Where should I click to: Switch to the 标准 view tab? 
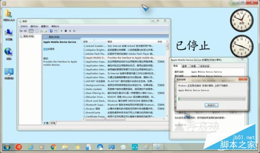pos(53,123)
